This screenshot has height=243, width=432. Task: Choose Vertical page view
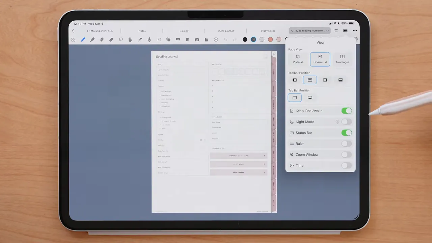pyautogui.click(x=298, y=59)
